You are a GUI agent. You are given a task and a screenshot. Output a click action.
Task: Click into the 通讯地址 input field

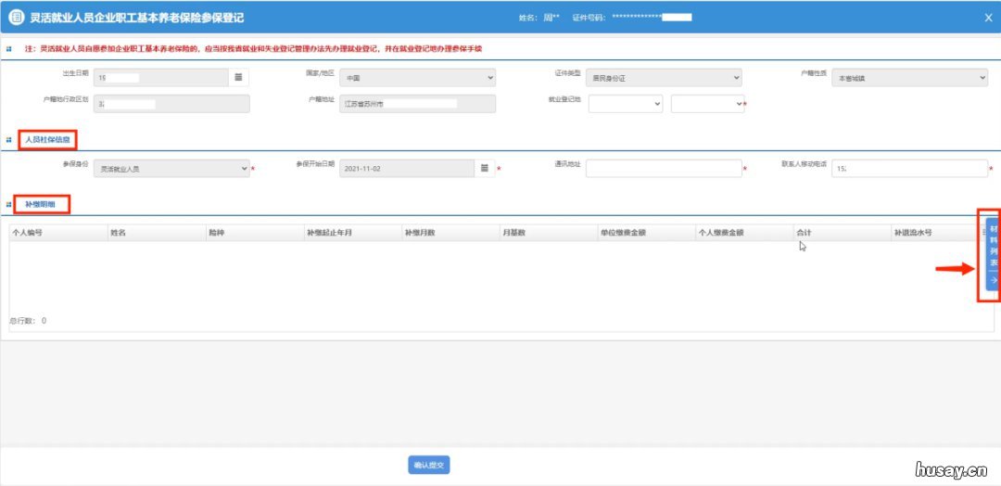point(664,168)
